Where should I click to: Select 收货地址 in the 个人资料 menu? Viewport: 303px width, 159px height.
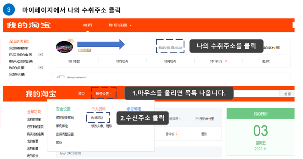97,118
